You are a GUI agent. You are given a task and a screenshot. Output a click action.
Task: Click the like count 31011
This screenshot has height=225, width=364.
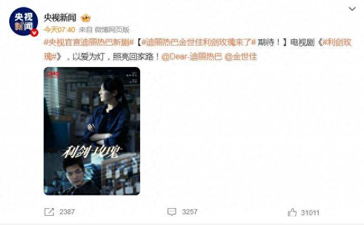click(x=310, y=213)
